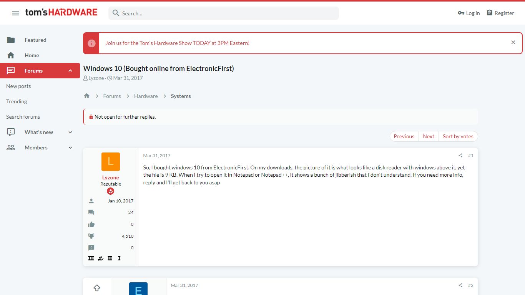Expand the Members sidebar section

70,147
